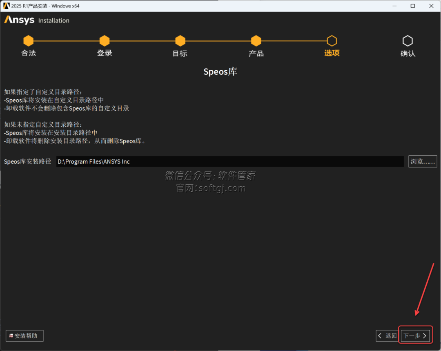441x351 pixels.
Task: Click the Speos库 heading text
Action: click(220, 72)
